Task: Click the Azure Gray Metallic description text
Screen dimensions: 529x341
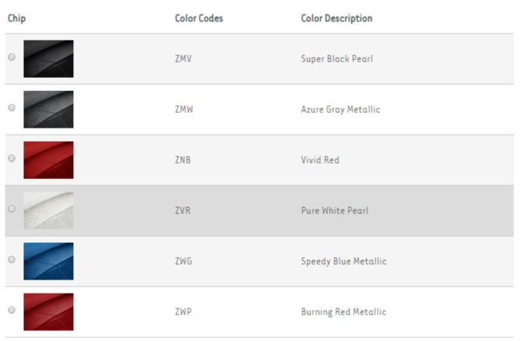Action: pyautogui.click(x=341, y=110)
